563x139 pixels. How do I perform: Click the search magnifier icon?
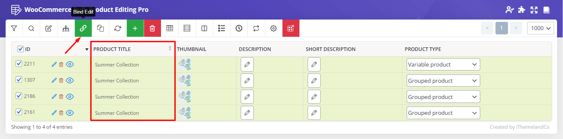tap(31, 28)
